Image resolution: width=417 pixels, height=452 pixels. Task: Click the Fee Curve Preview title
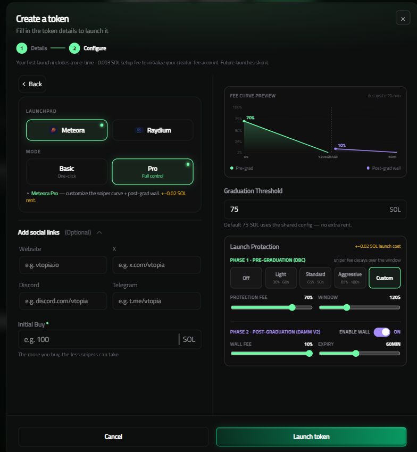[253, 96]
